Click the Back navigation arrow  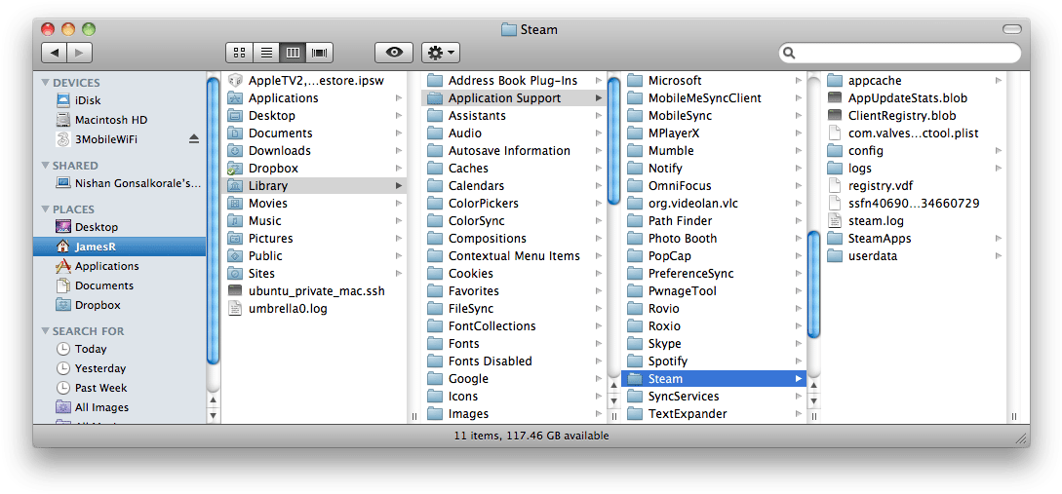pyautogui.click(x=54, y=53)
